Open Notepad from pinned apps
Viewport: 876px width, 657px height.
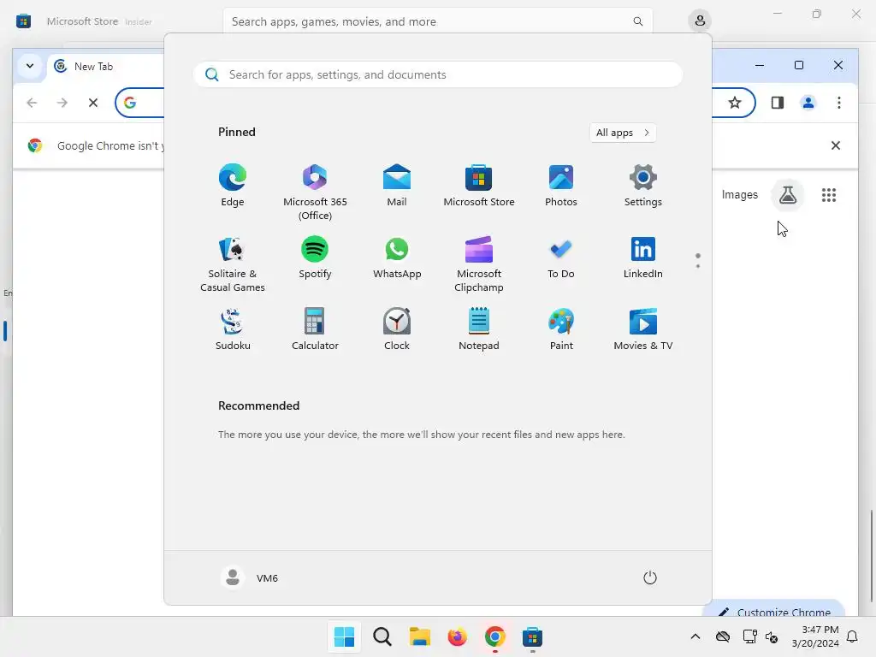pos(479,329)
